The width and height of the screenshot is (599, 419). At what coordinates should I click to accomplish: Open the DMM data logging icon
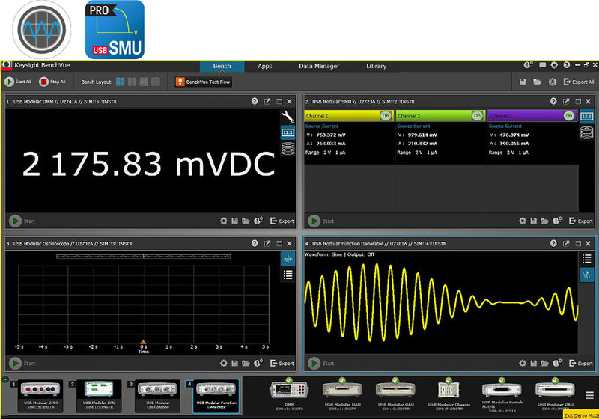(288, 148)
